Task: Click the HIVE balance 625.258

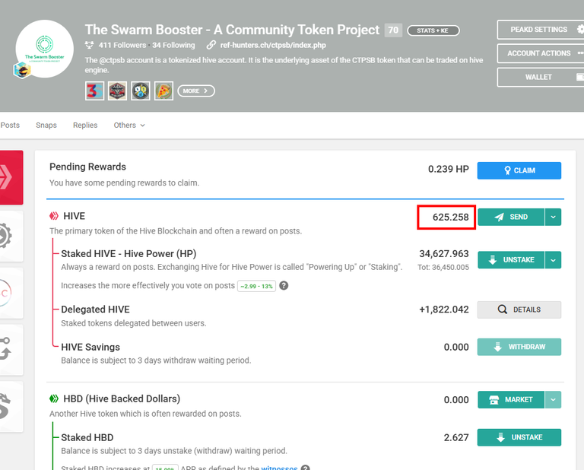Action: point(450,217)
